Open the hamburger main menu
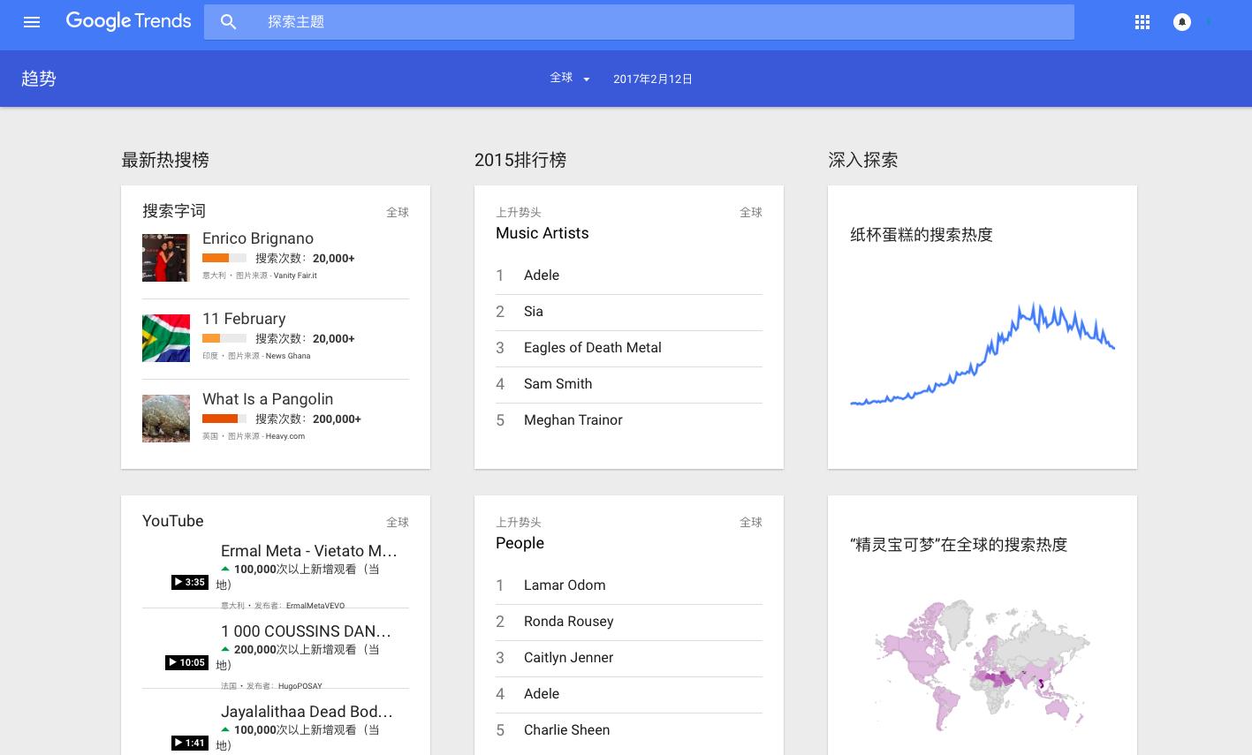 [x=32, y=22]
